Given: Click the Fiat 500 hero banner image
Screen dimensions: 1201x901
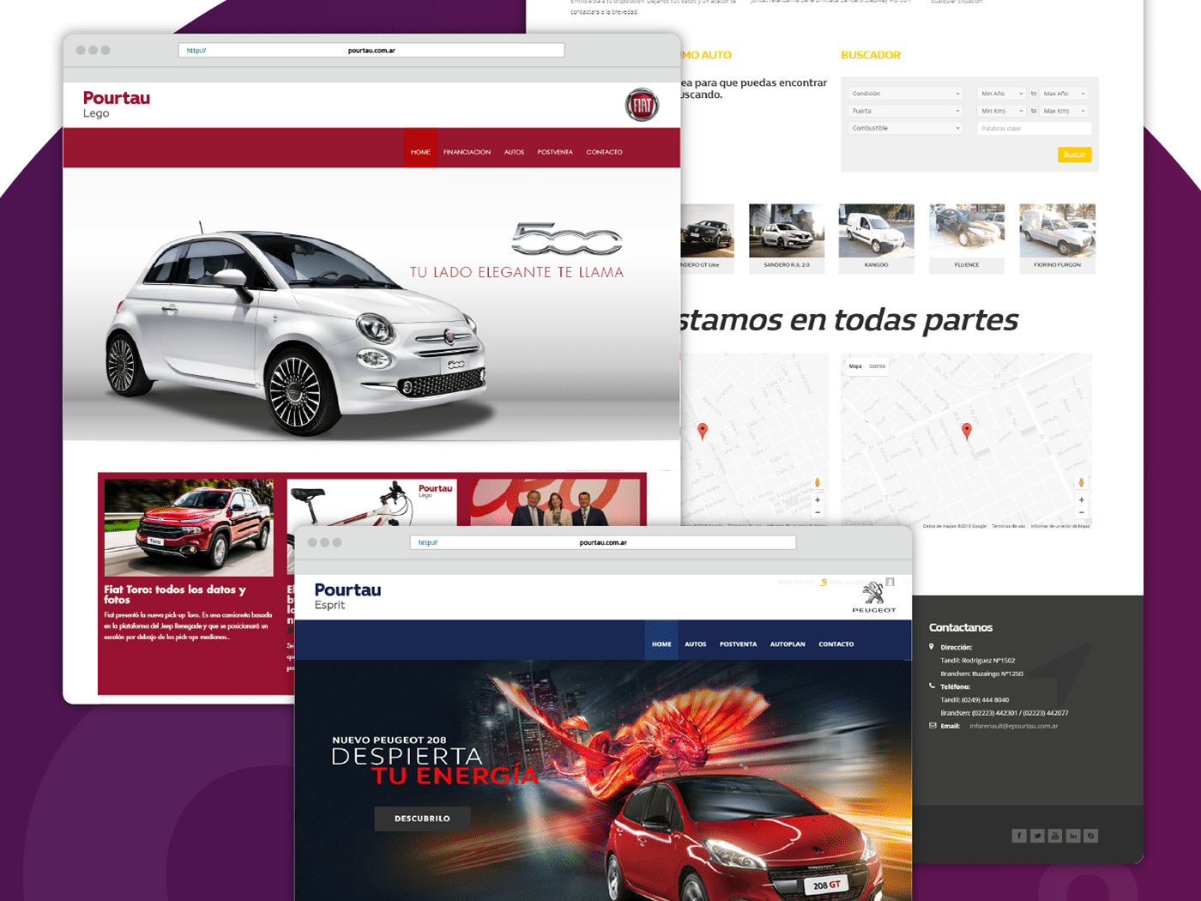Looking at the screenshot, I should coord(371,305).
